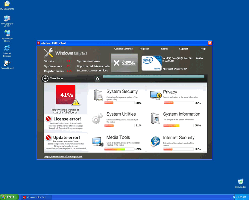The height and width of the screenshot is (200, 249).
Task: Click the wrench and screwdriver logo icon
Action: point(48,53)
